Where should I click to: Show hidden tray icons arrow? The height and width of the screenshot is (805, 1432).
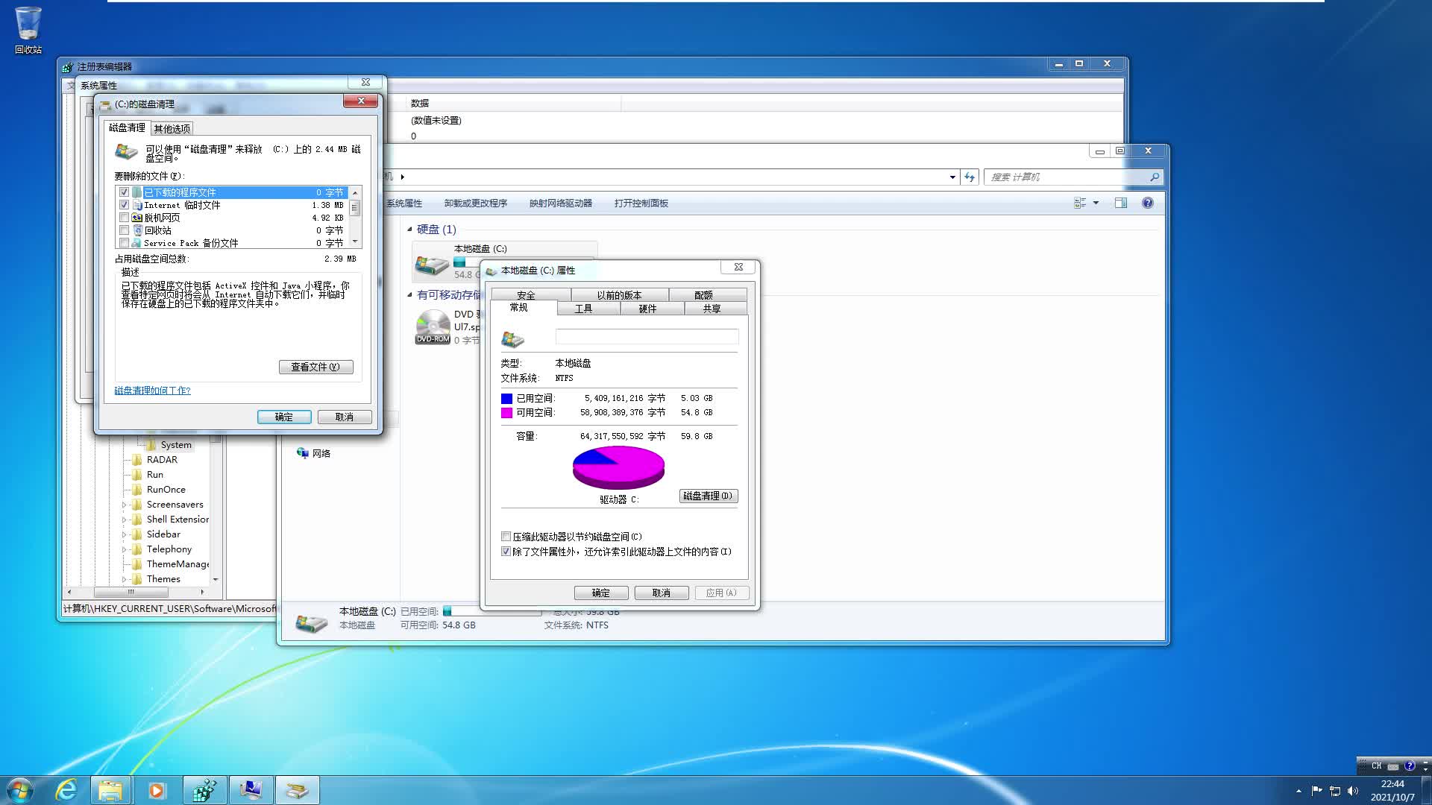tap(1298, 791)
